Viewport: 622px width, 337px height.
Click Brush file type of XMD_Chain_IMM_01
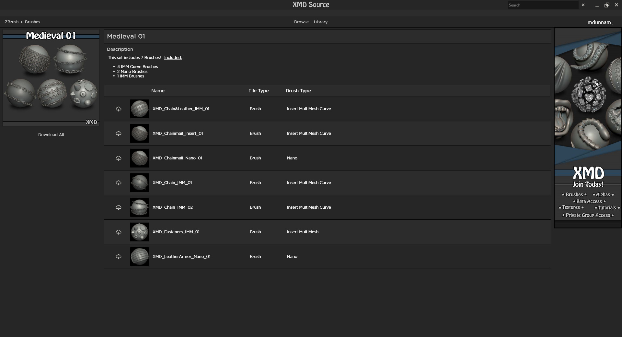coord(255,183)
